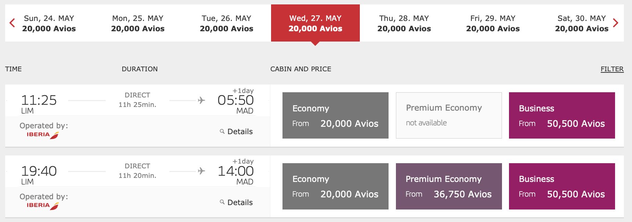The height and width of the screenshot is (222, 632).
Task: Click Iberia logo on 11:25 flight
Action: click(43, 135)
